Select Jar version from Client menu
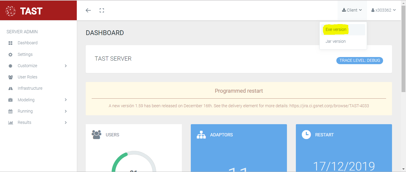Image resolution: width=406 pixels, height=172 pixels. tap(335, 41)
